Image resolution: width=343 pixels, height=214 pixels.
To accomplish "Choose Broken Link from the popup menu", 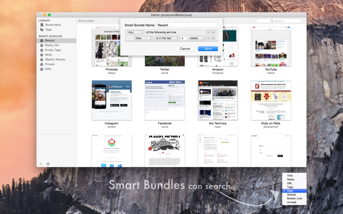I will click(294, 198).
